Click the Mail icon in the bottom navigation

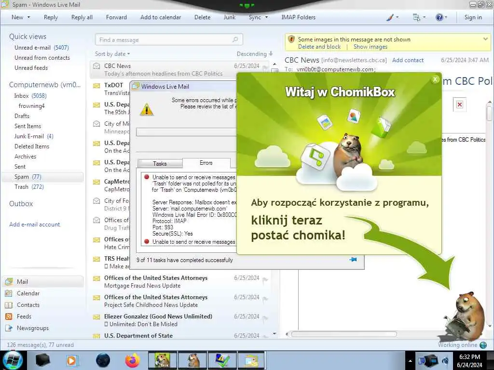tap(9, 281)
